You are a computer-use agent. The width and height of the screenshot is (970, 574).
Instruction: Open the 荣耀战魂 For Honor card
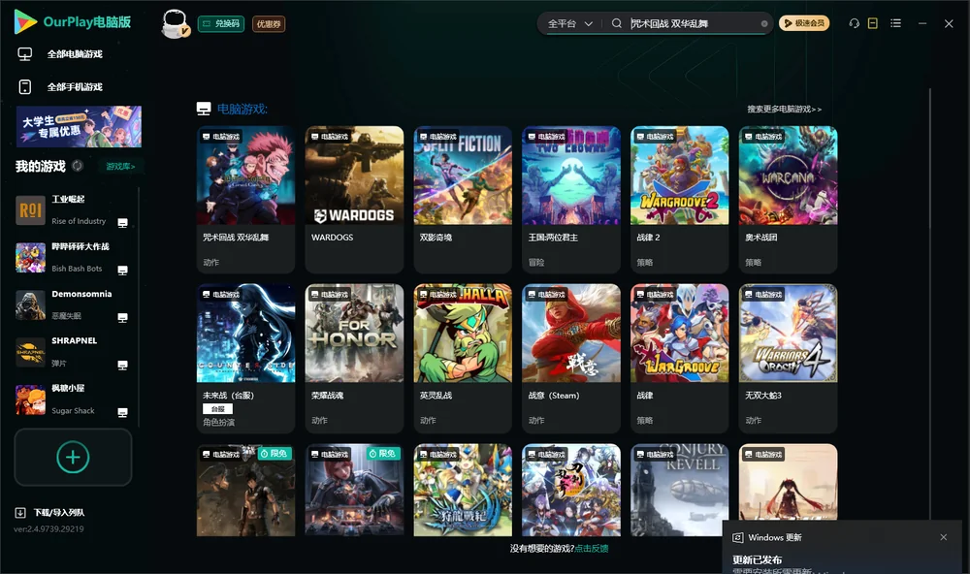click(x=354, y=358)
